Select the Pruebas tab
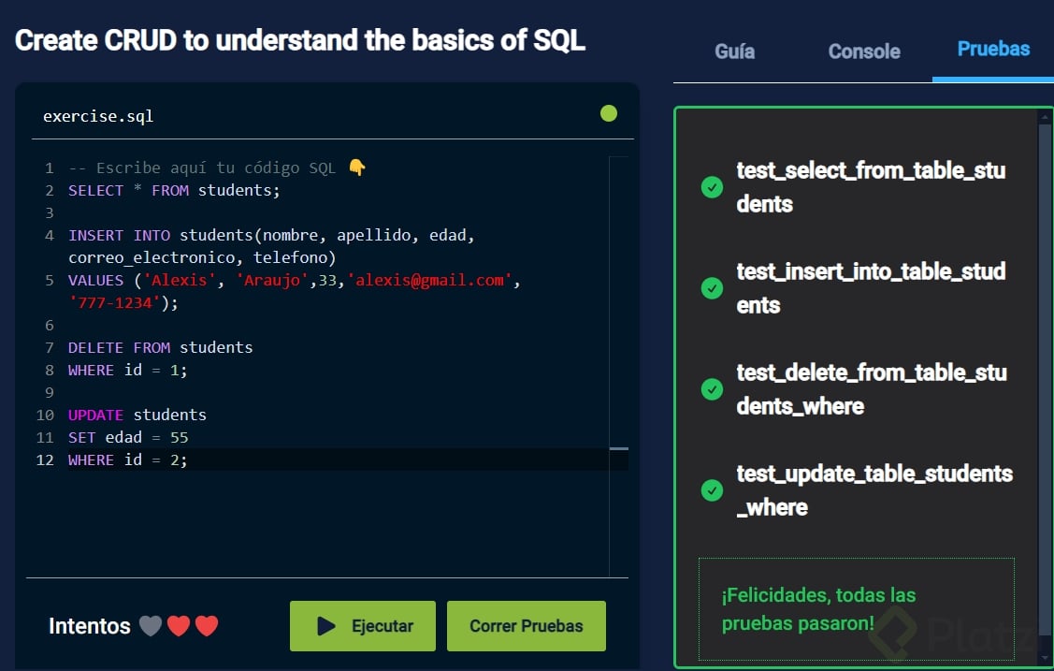Viewport: 1054px width, 671px height. coord(993,50)
